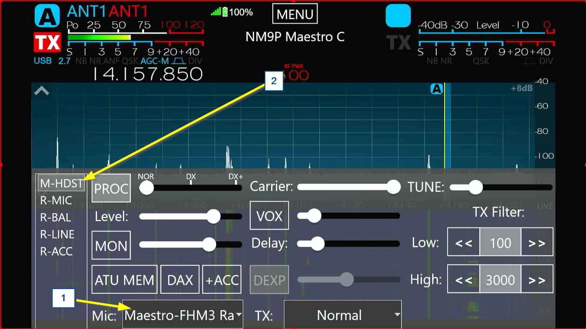
Task: Click slice A NB label
Action: click(81, 61)
